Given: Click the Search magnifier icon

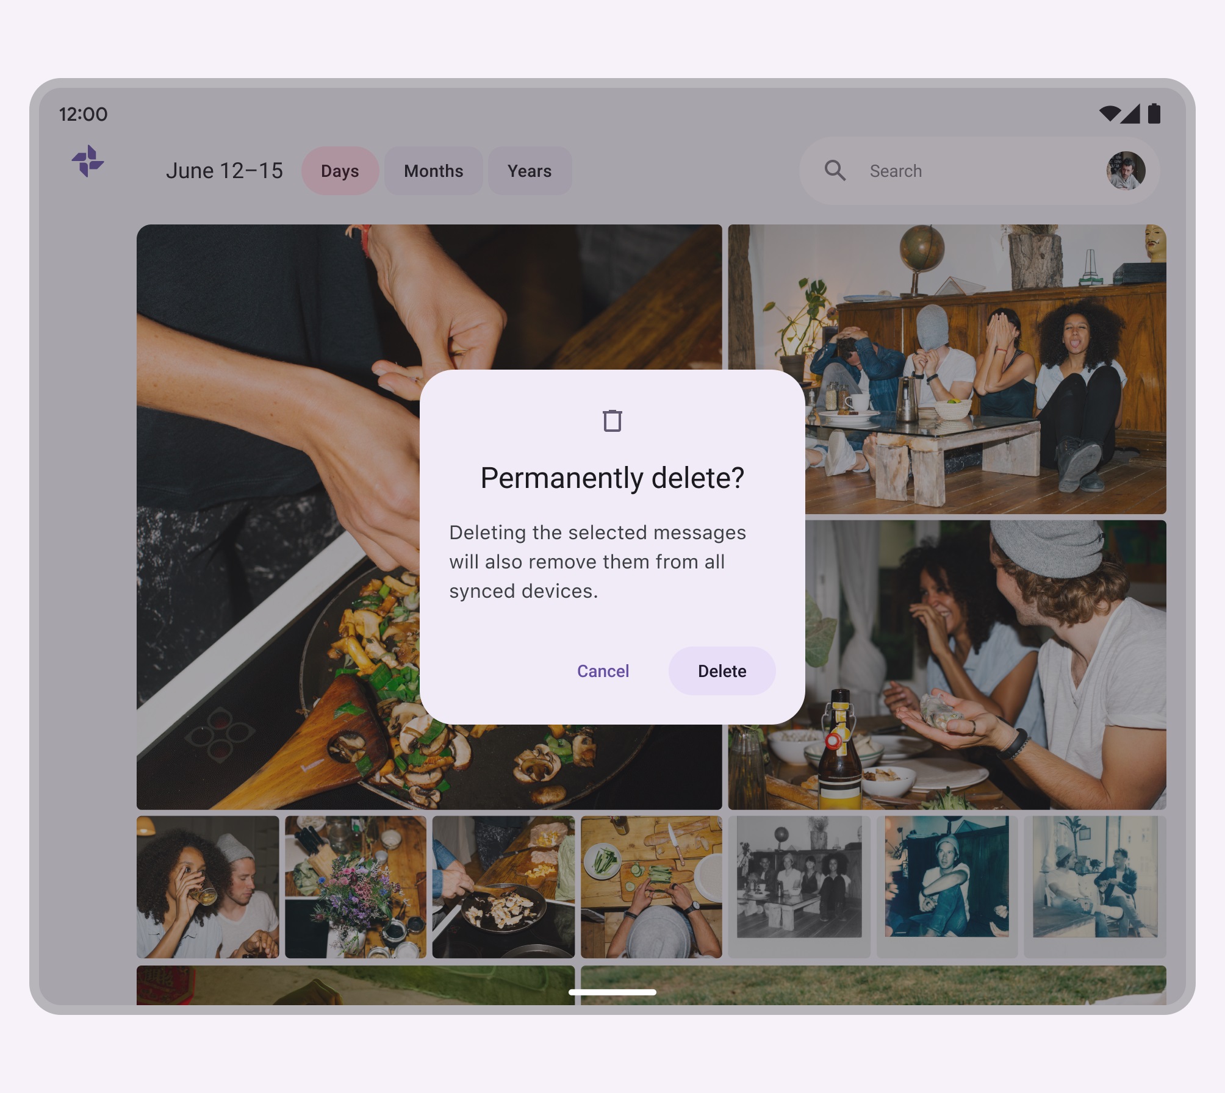Looking at the screenshot, I should click(x=838, y=171).
